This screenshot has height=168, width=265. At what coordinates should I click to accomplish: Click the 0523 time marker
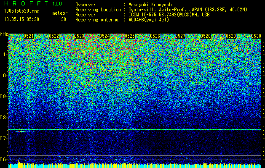coord(79,36)
